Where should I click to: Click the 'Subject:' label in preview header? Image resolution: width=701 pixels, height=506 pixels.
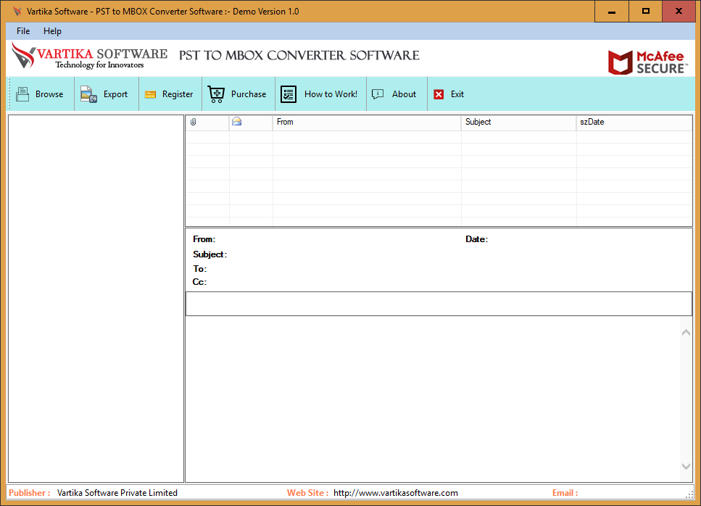210,254
